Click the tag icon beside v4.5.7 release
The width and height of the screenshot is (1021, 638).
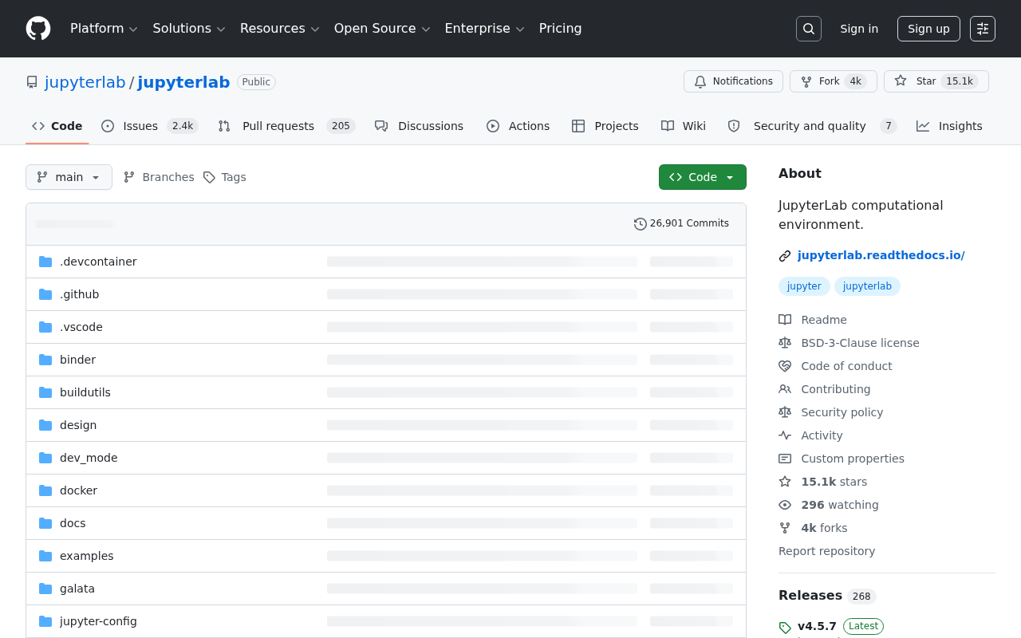tap(785, 628)
